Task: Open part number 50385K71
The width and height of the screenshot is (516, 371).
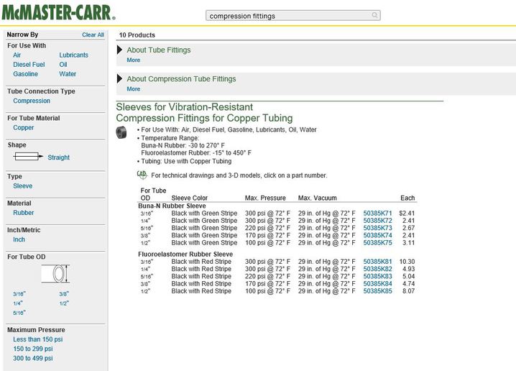Action: coord(377,213)
